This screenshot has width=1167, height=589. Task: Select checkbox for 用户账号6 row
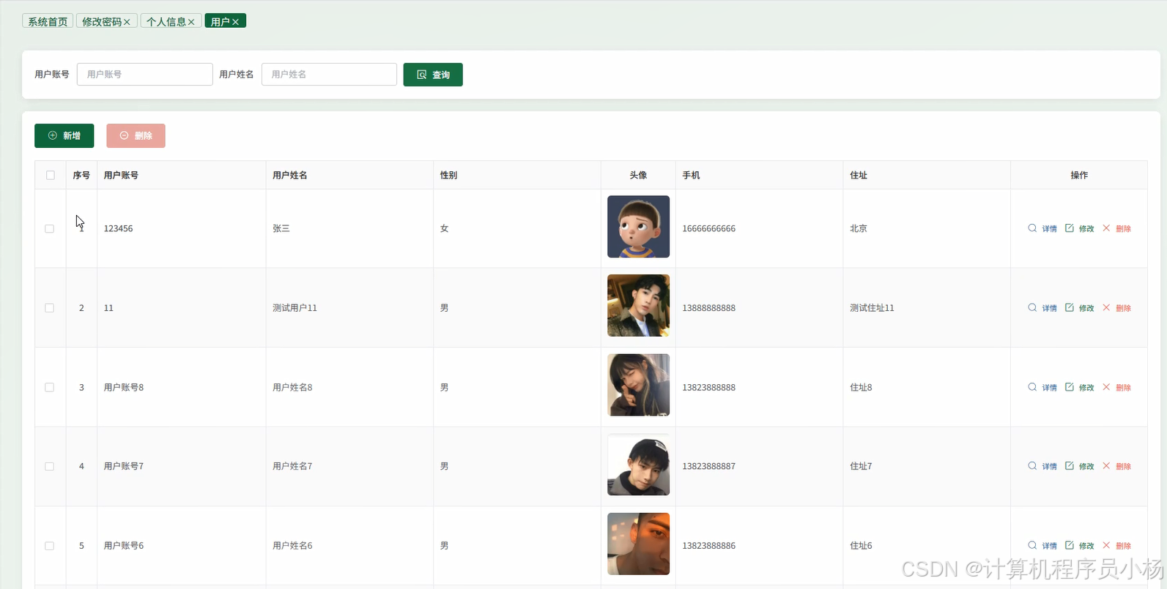tap(50, 545)
